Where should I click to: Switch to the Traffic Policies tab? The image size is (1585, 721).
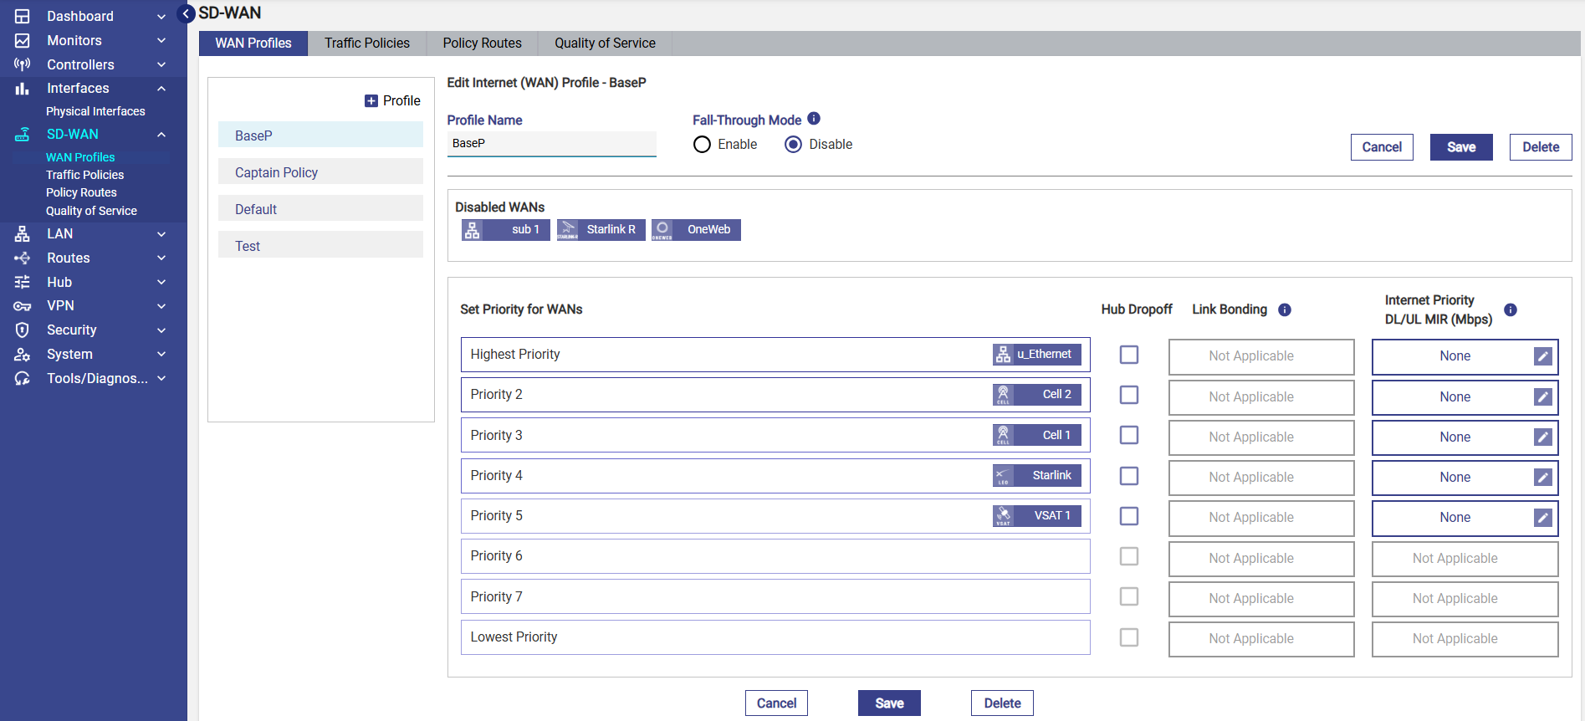click(x=367, y=43)
